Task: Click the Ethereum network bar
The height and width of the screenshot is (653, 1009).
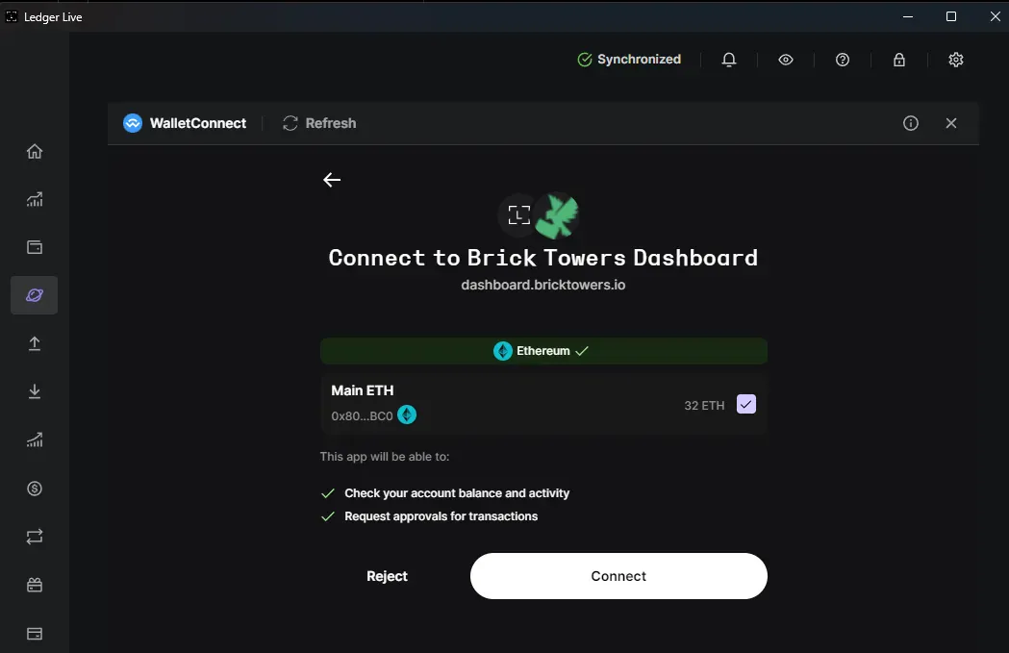Action: [543, 351]
